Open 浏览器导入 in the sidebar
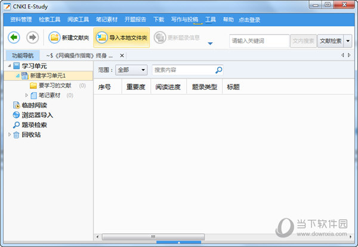358x247 pixels. tap(37, 115)
